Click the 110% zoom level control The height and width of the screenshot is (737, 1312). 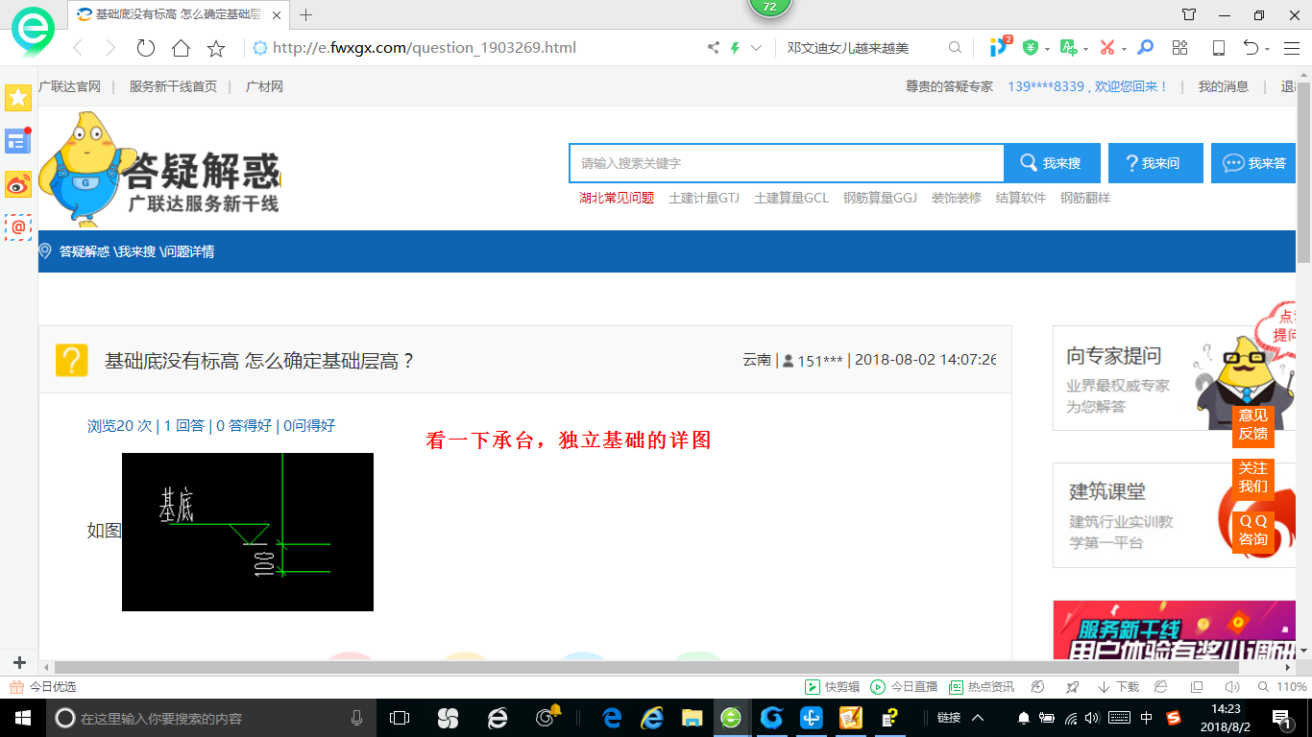point(1284,687)
